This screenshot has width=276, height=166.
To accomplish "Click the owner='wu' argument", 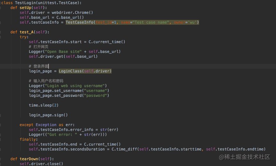I will pos(185,22).
